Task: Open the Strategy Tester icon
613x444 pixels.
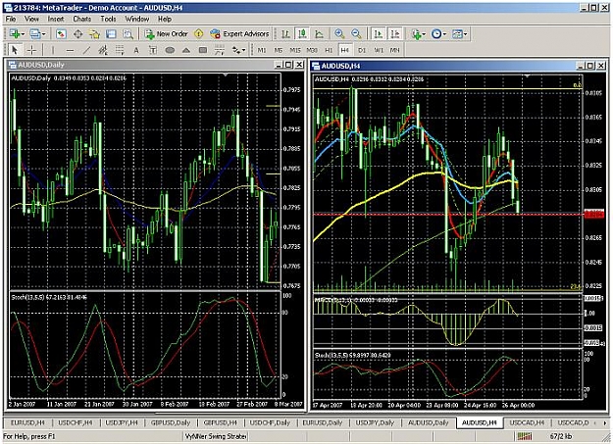Action: [x=128, y=34]
